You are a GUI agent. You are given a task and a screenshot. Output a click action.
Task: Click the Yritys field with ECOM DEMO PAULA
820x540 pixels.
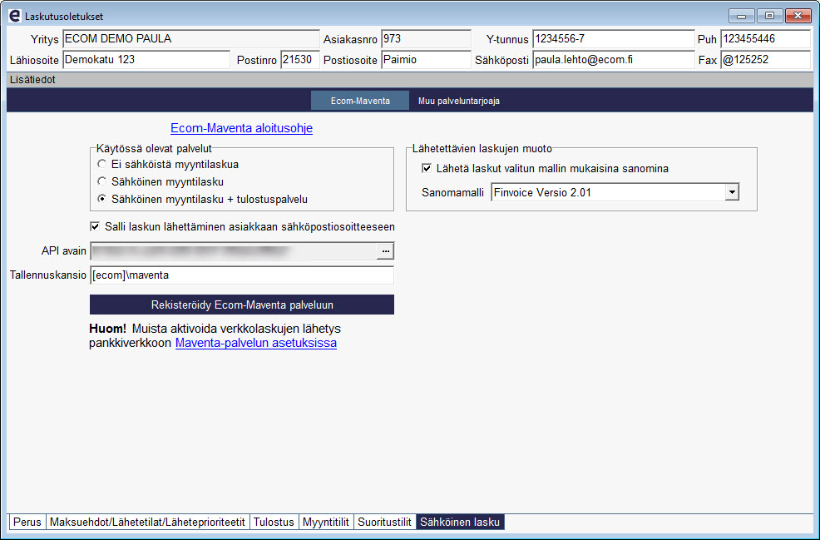click(x=191, y=39)
